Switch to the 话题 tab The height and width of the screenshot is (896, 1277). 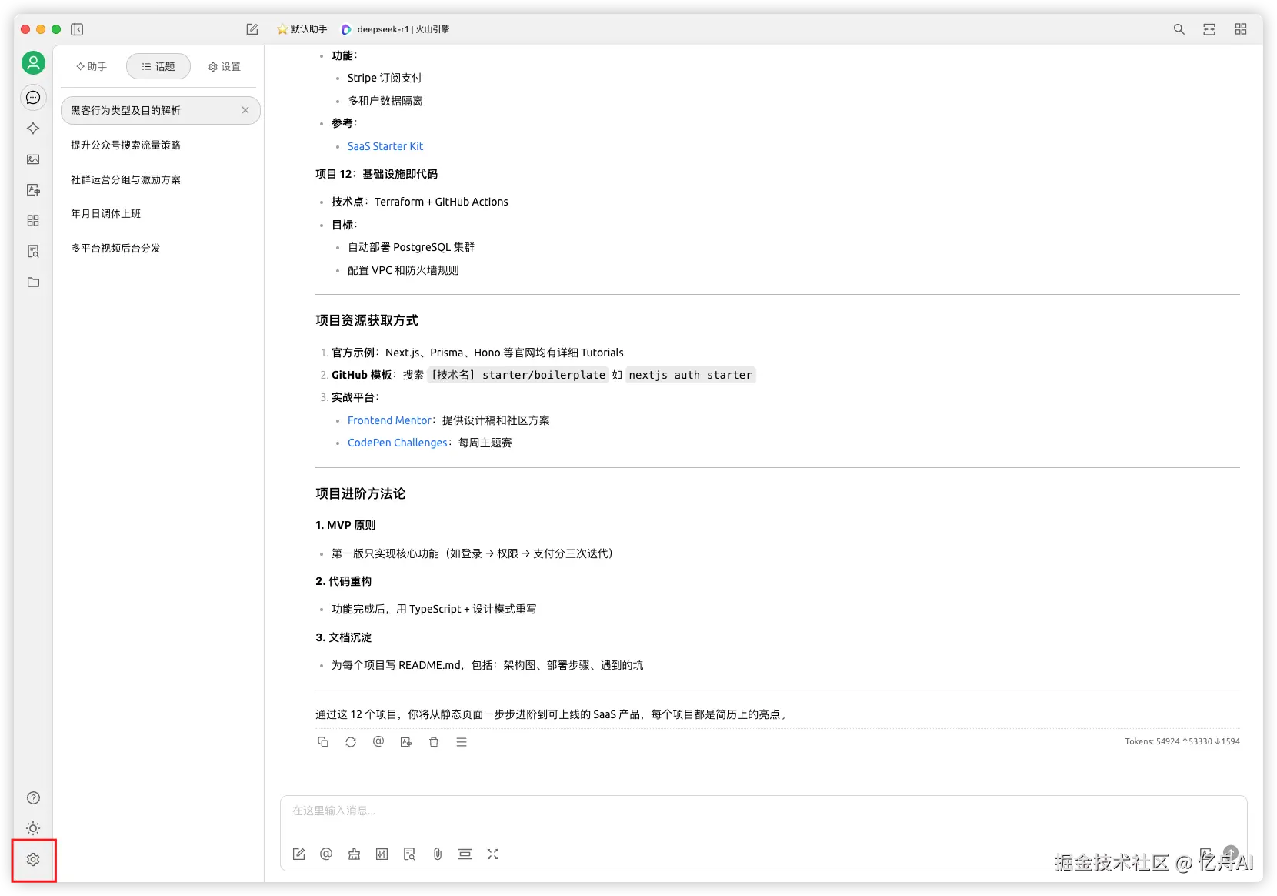click(158, 67)
